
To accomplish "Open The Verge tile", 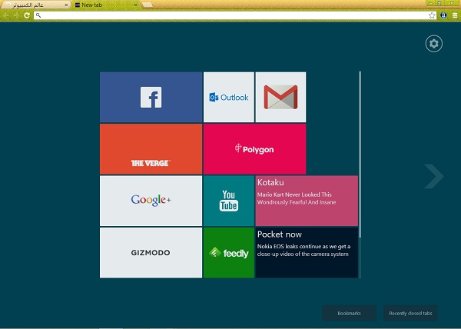I will point(151,149).
